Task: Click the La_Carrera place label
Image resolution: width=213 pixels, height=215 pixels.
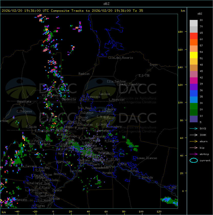Action: [x=29, y=166]
